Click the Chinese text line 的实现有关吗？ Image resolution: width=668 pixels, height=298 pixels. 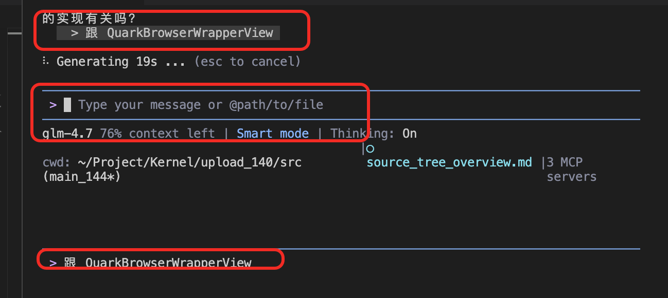point(89,18)
